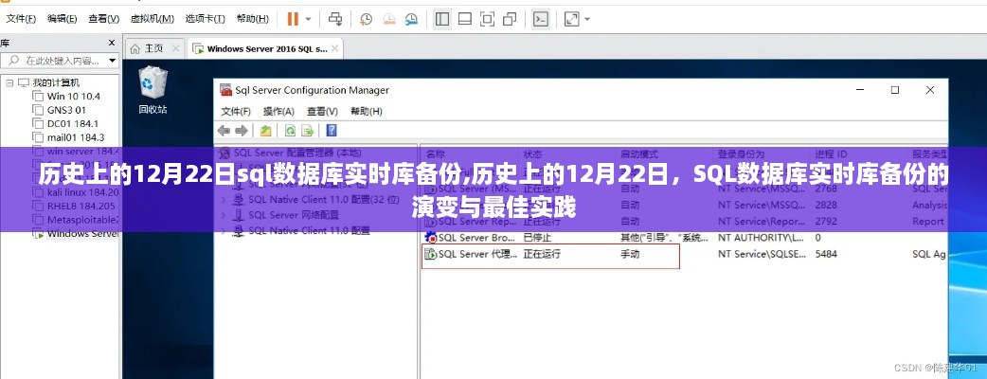This screenshot has width=987, height=379.
Task: Expand SQL Native Client 11.0 配置(32 位) node
Action: [223, 199]
